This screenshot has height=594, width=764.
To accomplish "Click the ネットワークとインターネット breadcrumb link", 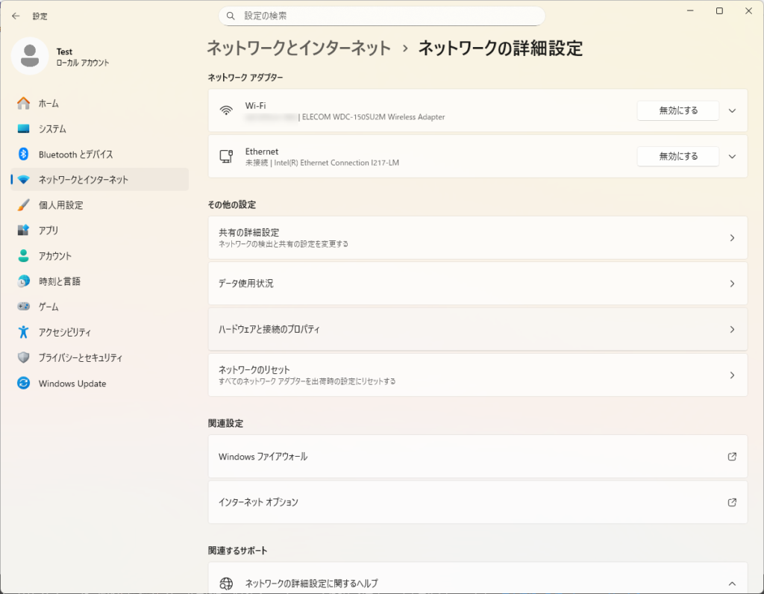I will coord(298,49).
